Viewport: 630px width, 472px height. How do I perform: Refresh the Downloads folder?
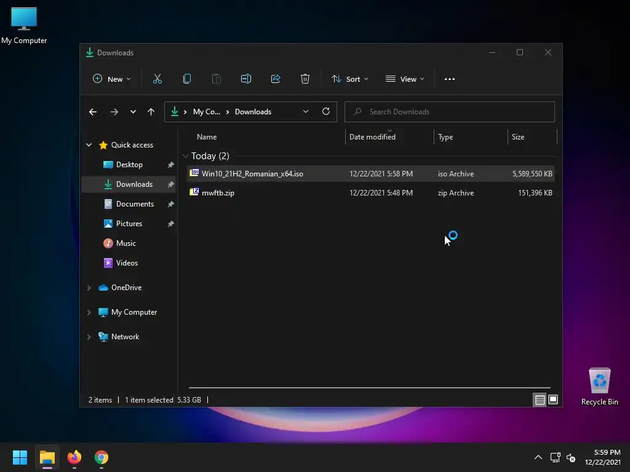pyautogui.click(x=326, y=111)
